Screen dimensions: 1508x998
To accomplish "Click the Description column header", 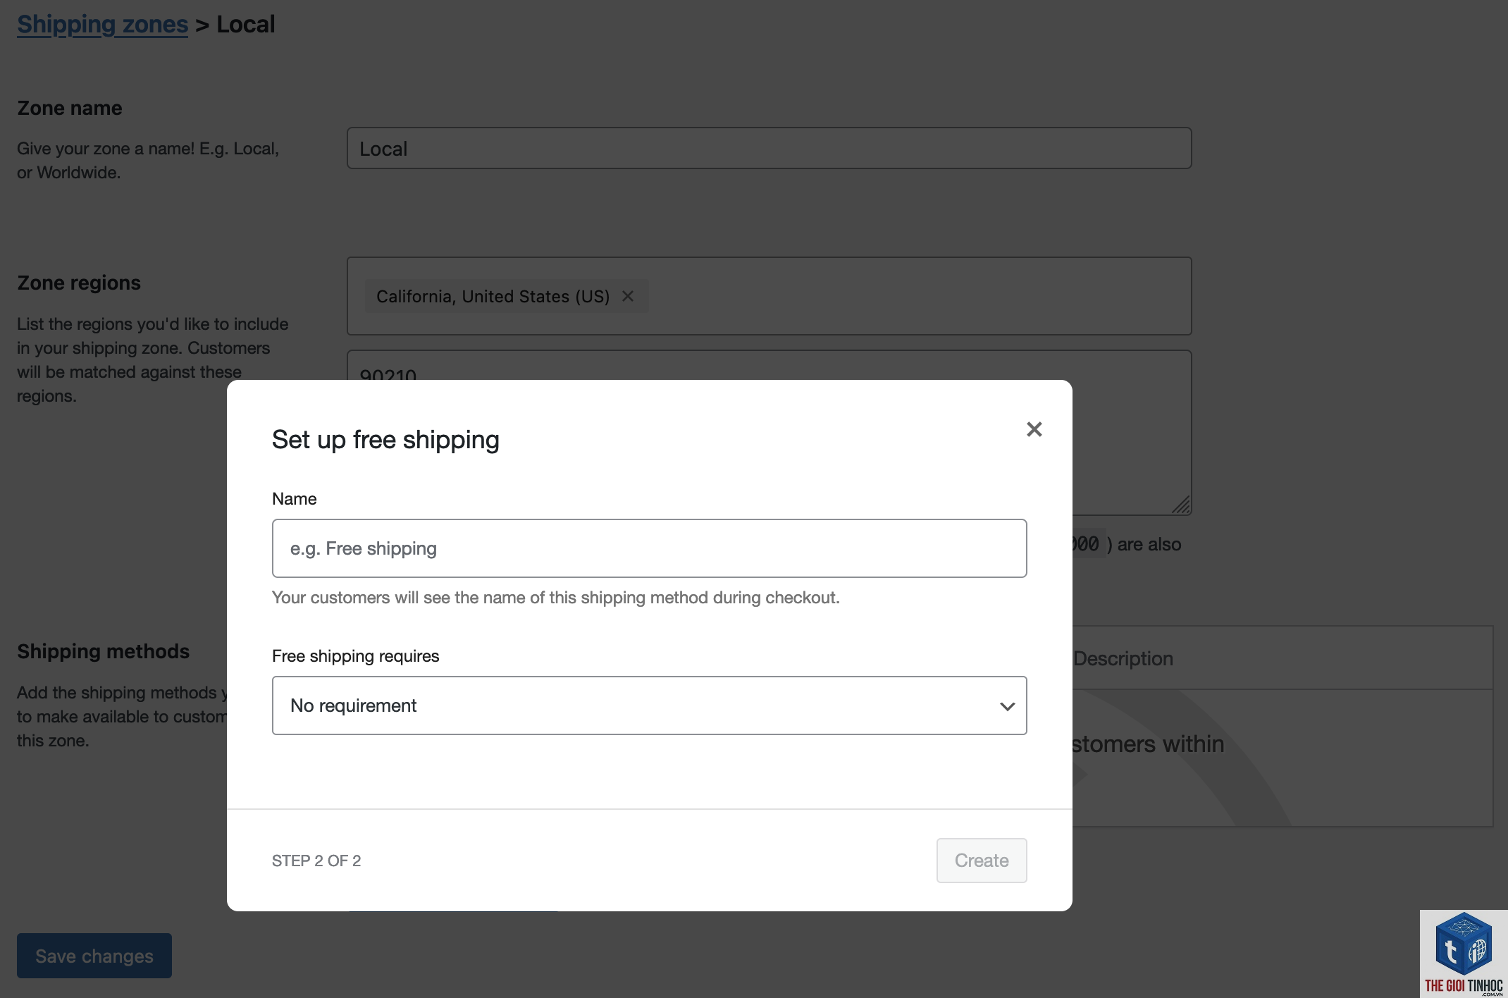I will (1123, 658).
